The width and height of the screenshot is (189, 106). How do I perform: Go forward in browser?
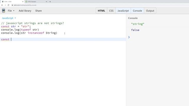[5, 5]
